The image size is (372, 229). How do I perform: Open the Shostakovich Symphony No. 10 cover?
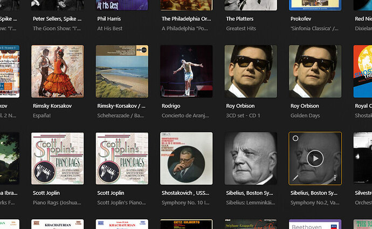[187, 158]
